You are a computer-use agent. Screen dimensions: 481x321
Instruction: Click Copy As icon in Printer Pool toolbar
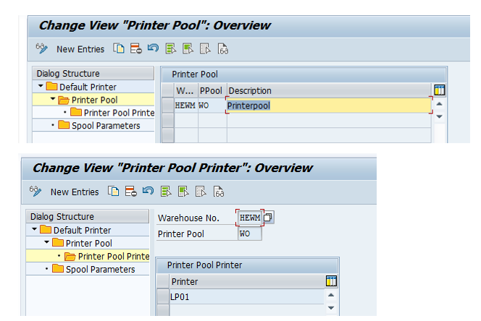point(119,48)
